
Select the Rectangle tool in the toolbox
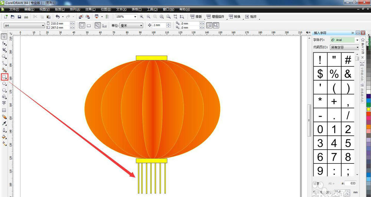click(x=4, y=77)
